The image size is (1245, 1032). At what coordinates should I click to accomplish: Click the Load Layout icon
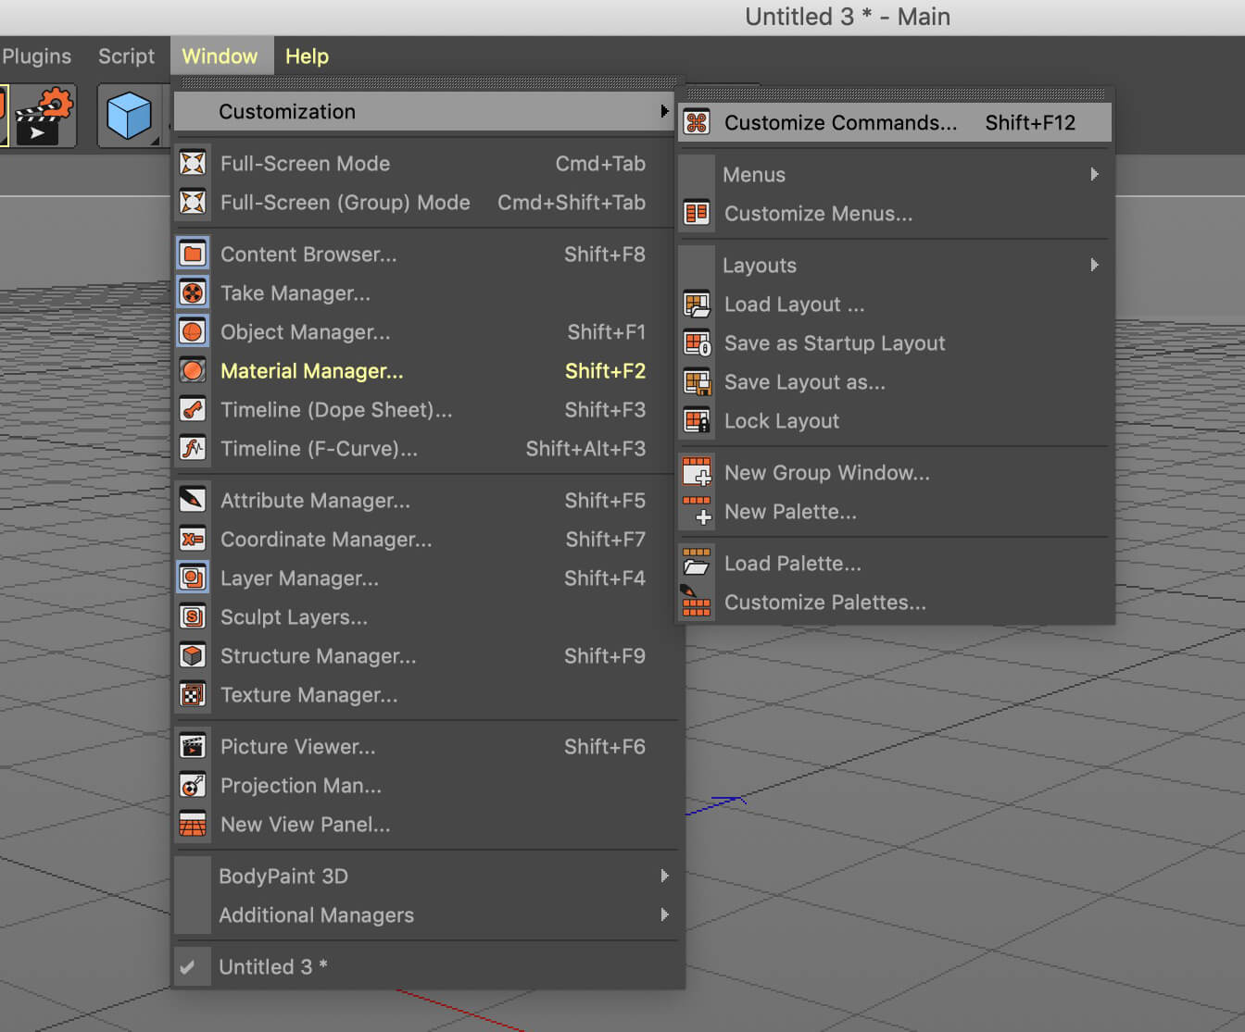tap(697, 305)
